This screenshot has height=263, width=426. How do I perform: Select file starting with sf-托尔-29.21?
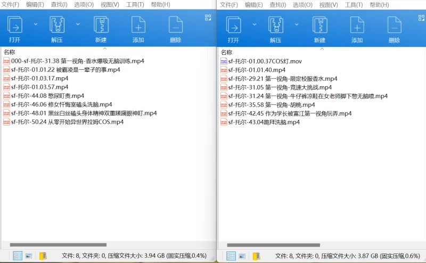[x=278, y=79]
